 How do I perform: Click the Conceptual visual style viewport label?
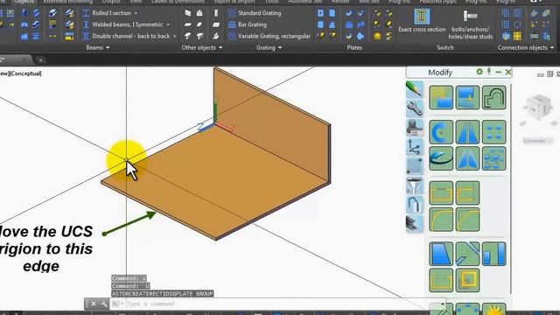coord(25,73)
